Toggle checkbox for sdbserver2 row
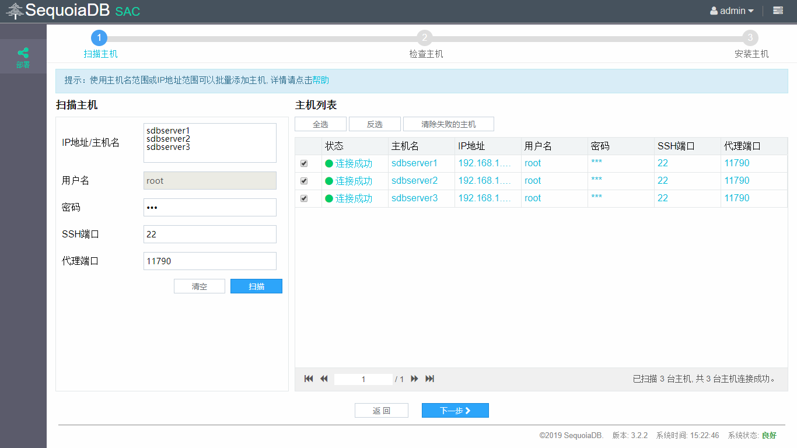 point(304,181)
